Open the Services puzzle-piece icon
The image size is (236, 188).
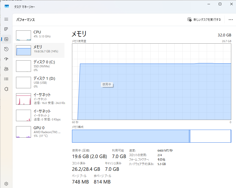[x=6, y=89]
